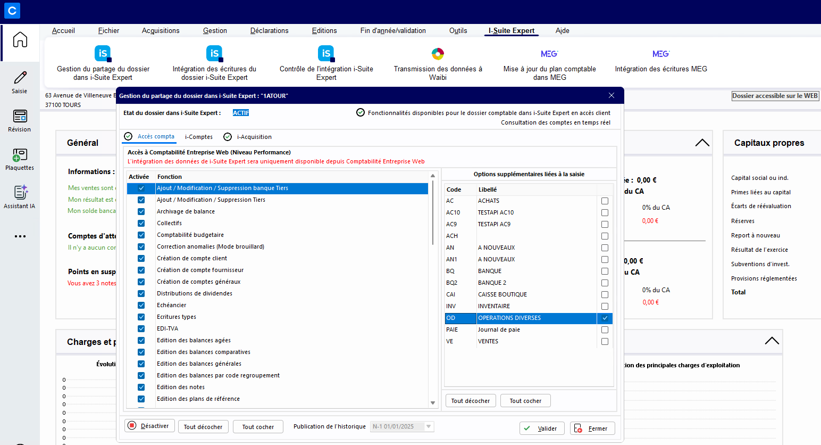Click the 'Fonction' column header

(170, 177)
